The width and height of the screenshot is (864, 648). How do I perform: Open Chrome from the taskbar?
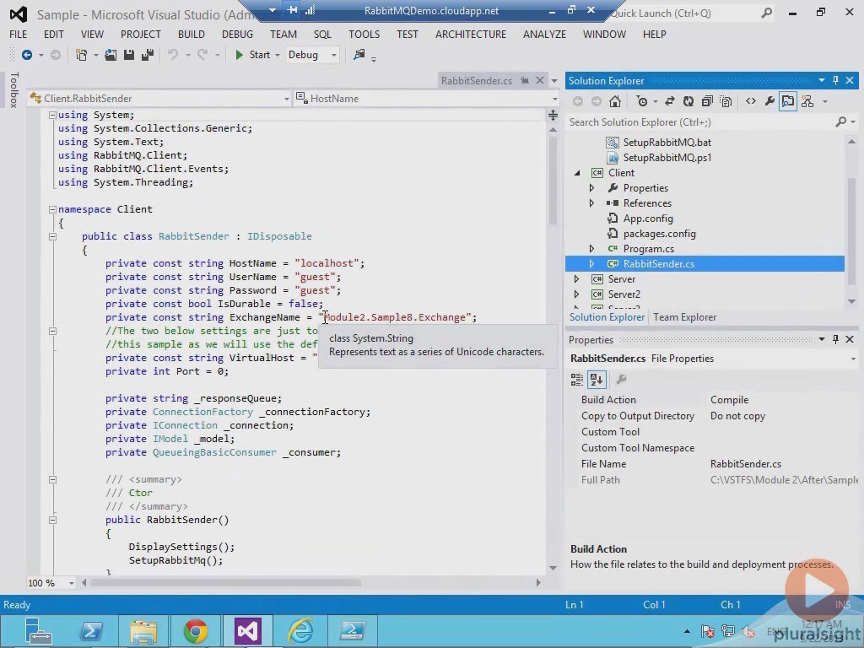click(196, 631)
